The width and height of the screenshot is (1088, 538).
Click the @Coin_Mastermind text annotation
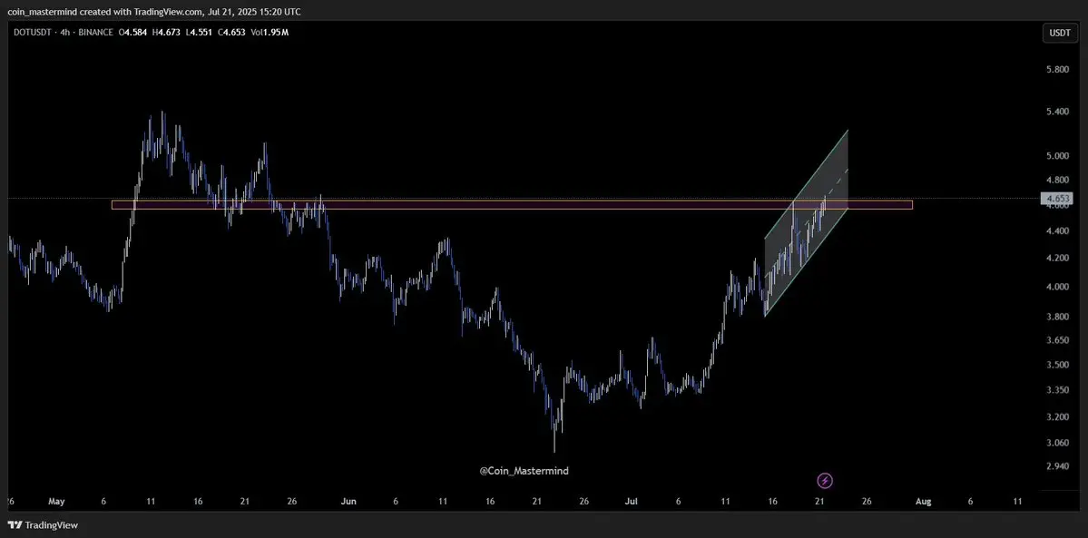click(524, 472)
